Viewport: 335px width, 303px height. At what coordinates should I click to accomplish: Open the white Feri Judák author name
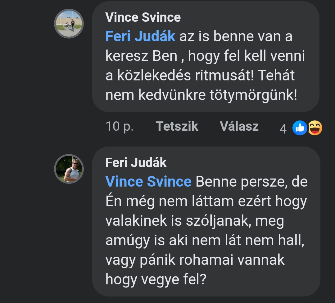click(x=136, y=162)
